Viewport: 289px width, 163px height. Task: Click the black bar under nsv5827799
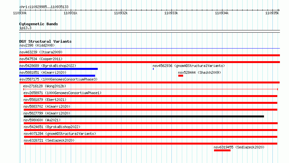144,116
